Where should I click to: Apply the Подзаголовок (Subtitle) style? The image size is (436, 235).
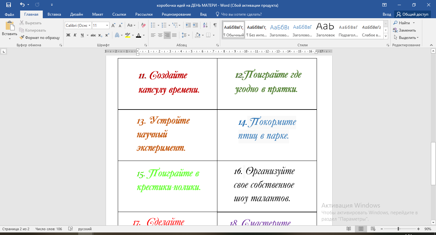pos(348,30)
